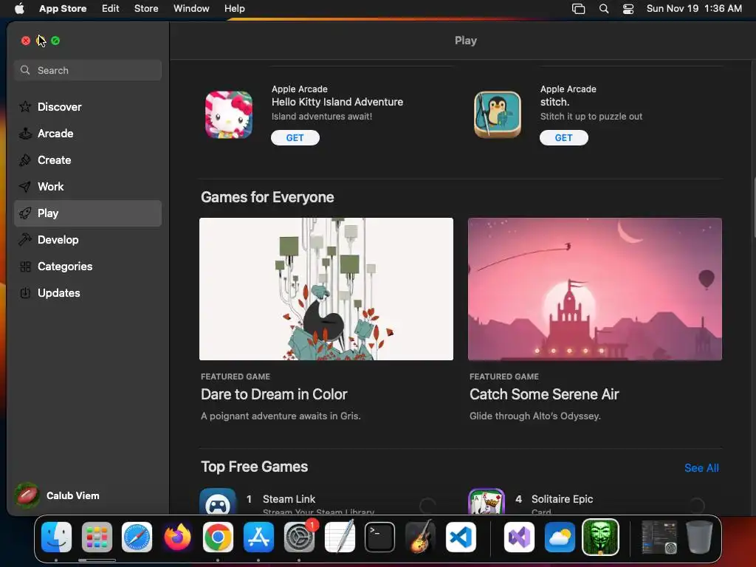Open TextEdit from the Dock
This screenshot has width=756, height=567.
(340, 537)
